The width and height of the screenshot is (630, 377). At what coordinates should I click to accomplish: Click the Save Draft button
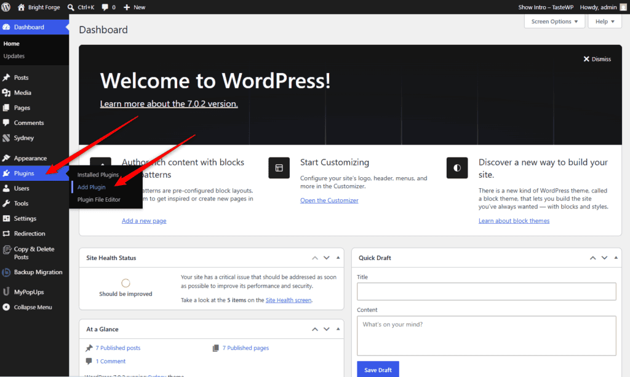(x=378, y=370)
